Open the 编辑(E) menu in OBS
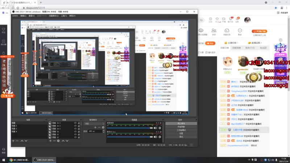290x163 pixels. [x=23, y=16]
